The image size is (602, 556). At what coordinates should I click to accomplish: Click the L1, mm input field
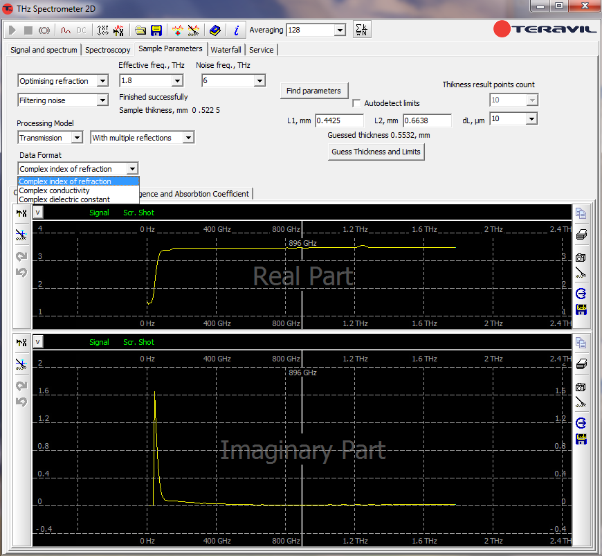click(x=338, y=120)
